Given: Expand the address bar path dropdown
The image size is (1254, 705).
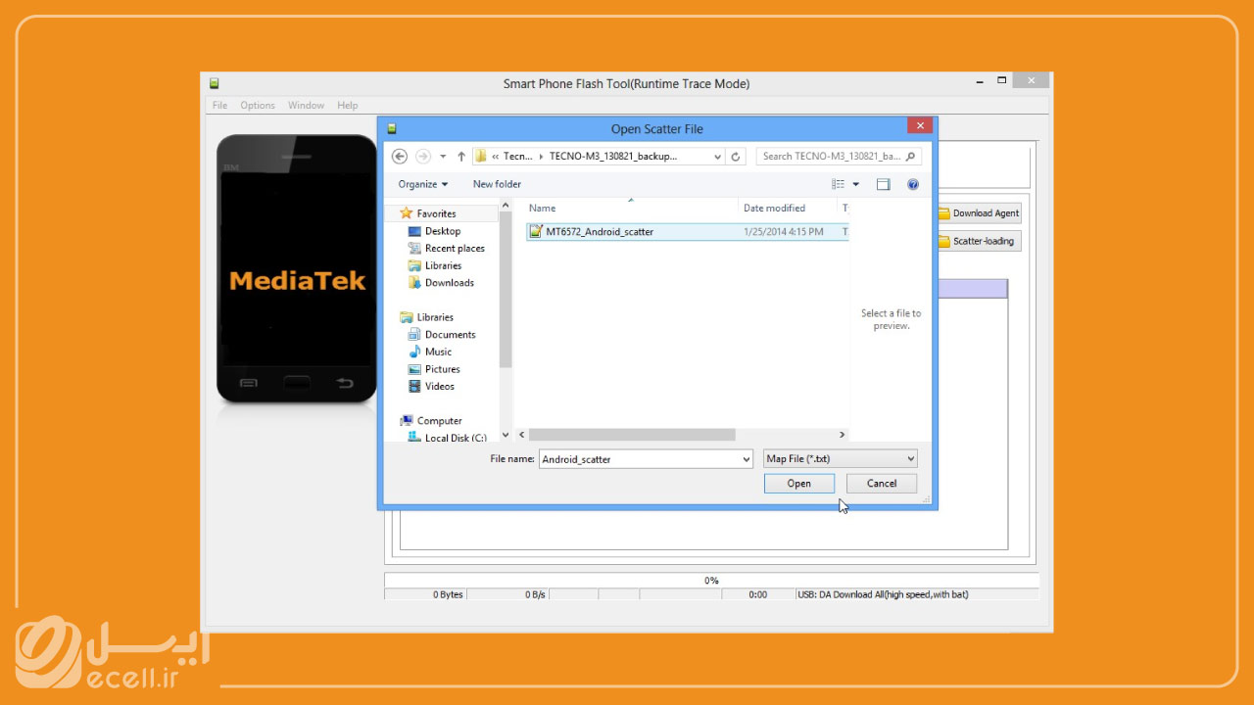Looking at the screenshot, I should [717, 157].
